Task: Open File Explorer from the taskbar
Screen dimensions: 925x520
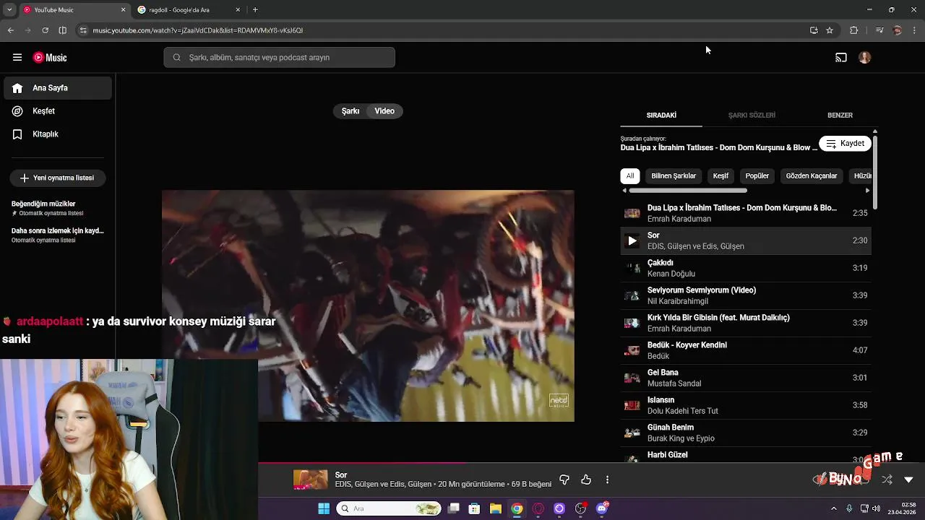Action: 496,508
